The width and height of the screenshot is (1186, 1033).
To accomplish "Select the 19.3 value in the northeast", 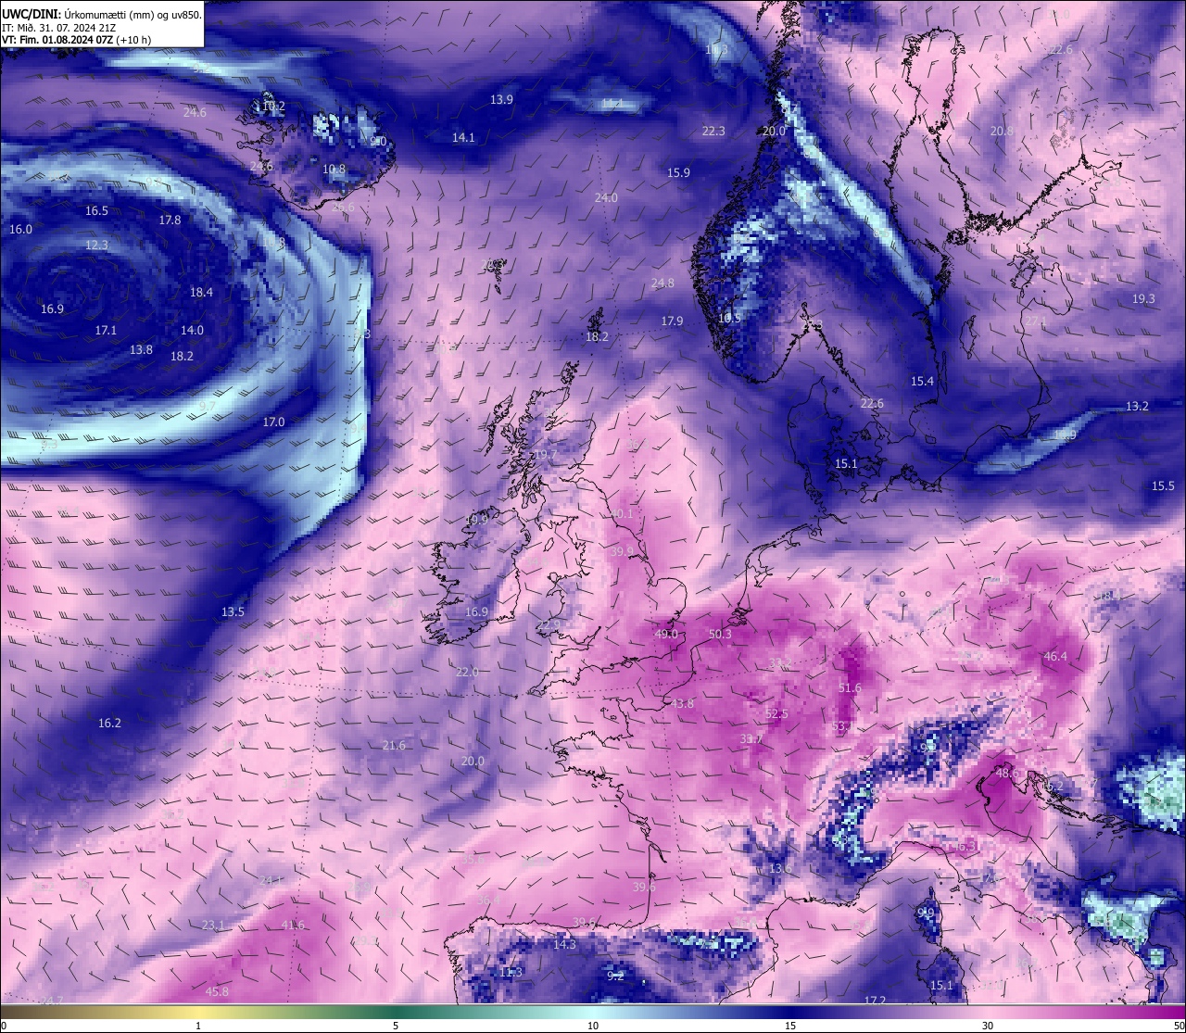I will (x=1143, y=299).
